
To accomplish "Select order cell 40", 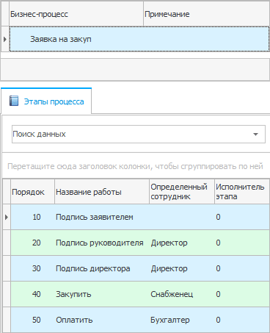I will click(32, 294).
